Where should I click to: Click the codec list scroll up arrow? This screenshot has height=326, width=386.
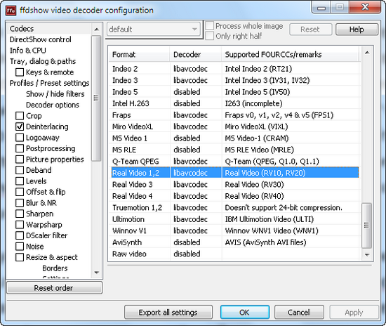pyautogui.click(x=367, y=53)
